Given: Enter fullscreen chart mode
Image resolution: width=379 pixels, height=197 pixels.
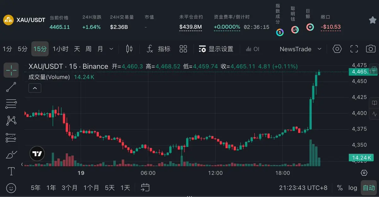Looking at the screenshot, I should 354,49.
